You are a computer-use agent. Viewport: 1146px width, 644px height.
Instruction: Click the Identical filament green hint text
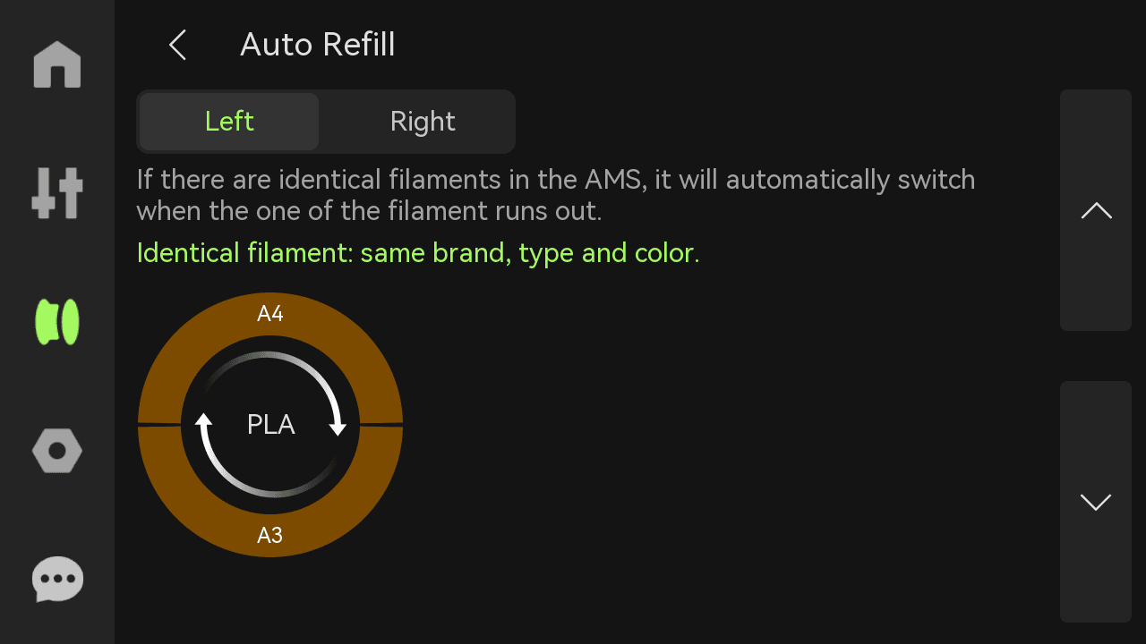click(x=418, y=253)
